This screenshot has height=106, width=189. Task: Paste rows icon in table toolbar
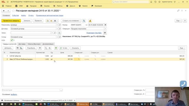[50, 48]
